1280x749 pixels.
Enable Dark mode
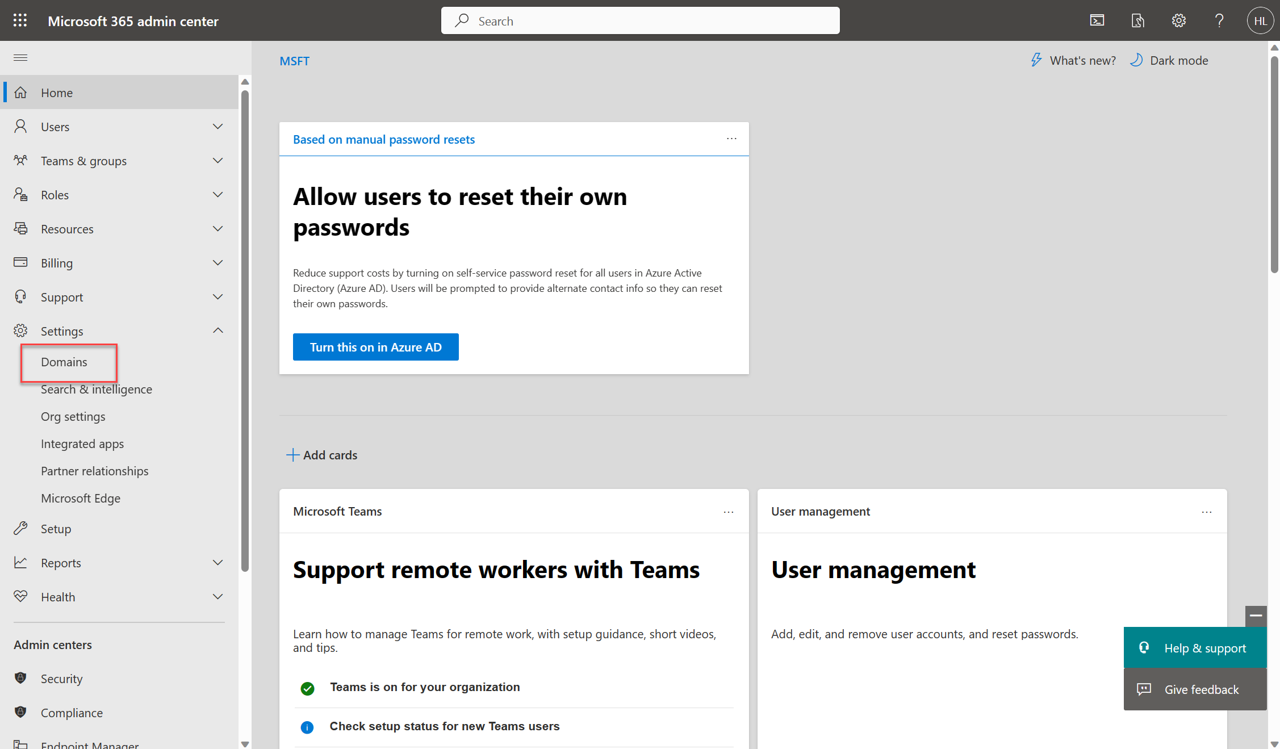point(1169,60)
